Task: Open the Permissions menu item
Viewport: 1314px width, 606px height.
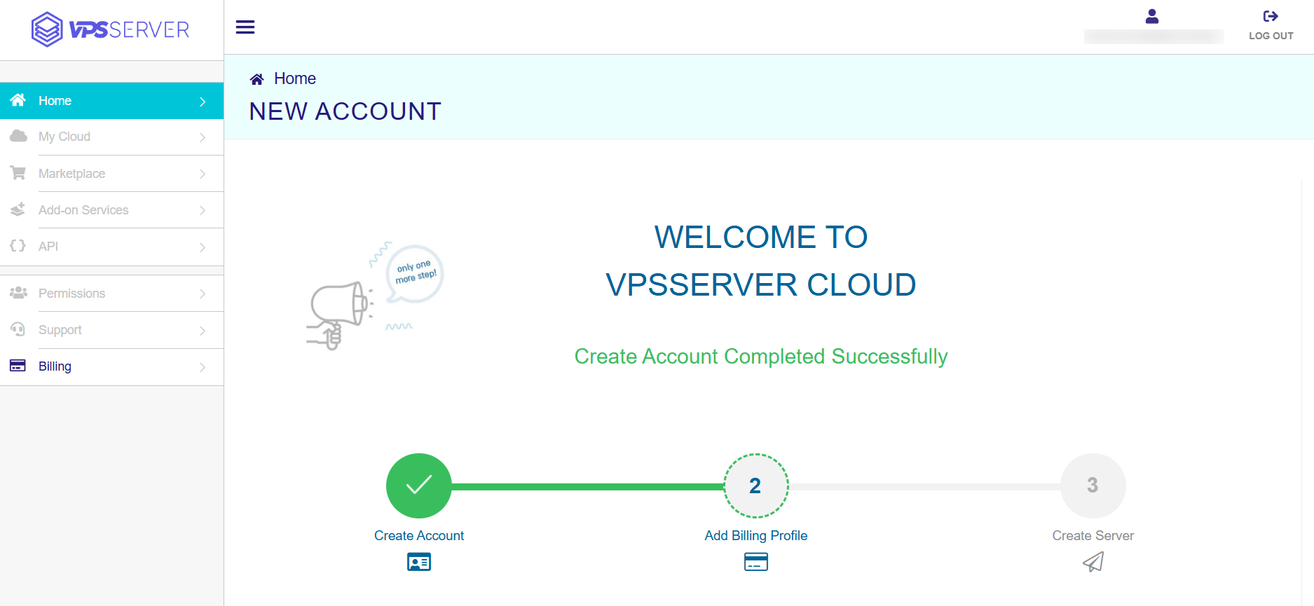Action: [x=111, y=293]
